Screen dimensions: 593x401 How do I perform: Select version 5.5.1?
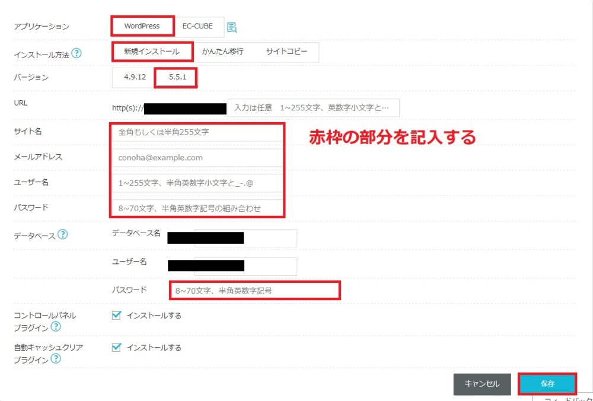tap(176, 78)
